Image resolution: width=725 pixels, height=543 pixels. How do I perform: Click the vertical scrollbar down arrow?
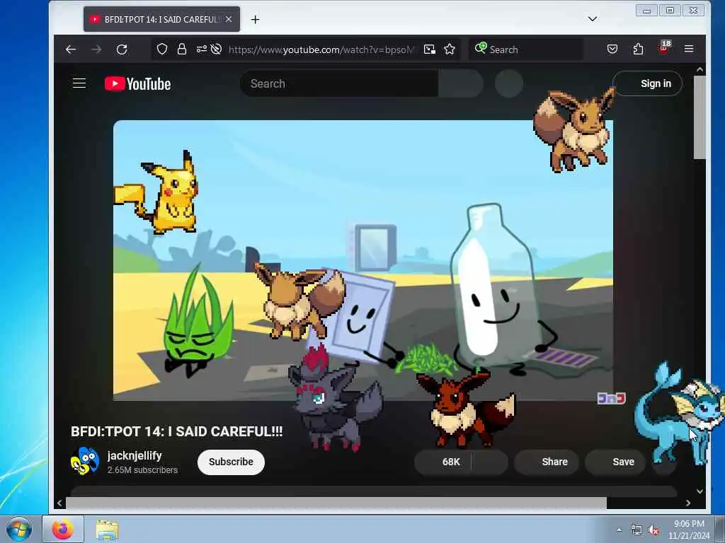700,491
